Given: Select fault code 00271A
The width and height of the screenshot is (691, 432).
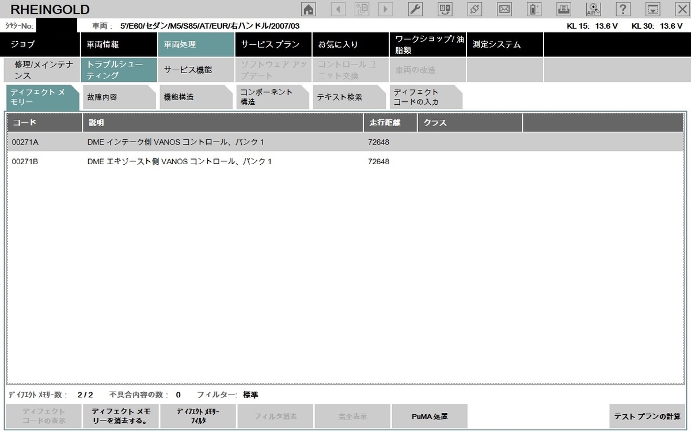Looking at the screenshot, I should pos(25,142).
